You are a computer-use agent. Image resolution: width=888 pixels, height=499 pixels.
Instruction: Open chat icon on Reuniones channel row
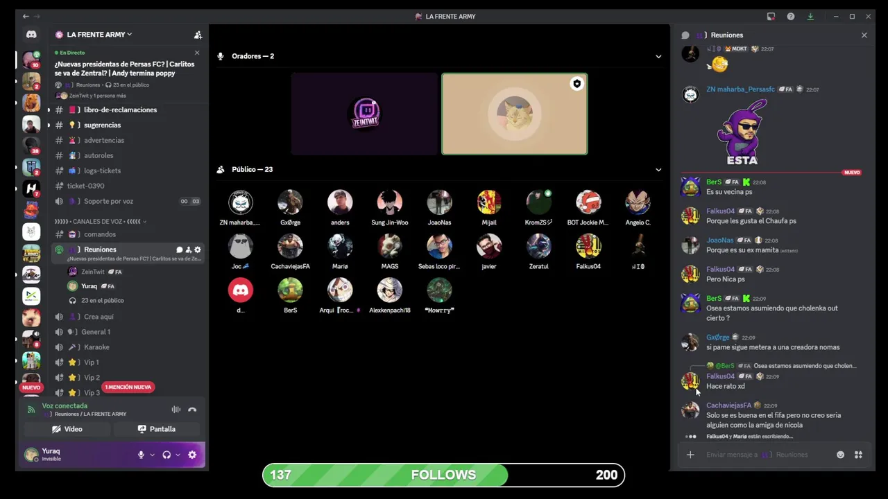click(x=179, y=249)
